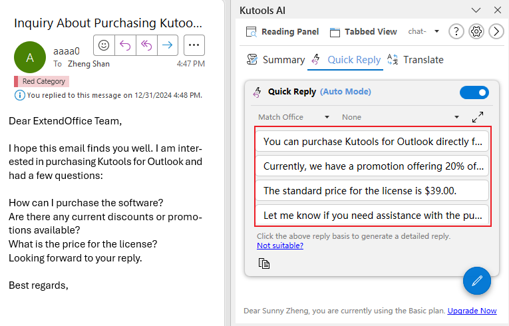This screenshot has height=326, width=509.
Task: Open the more actions ellipsis menu
Action: click(x=194, y=45)
